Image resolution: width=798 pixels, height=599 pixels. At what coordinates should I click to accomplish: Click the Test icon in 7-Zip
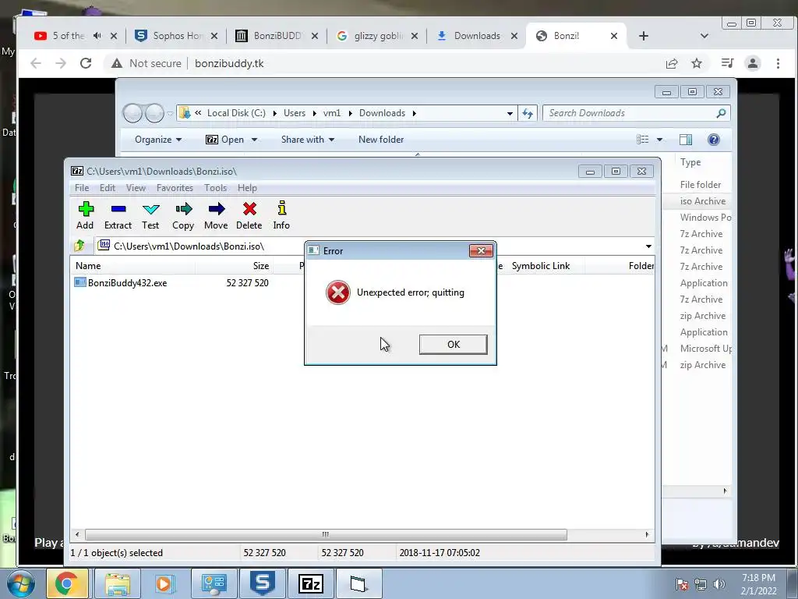[150, 215]
